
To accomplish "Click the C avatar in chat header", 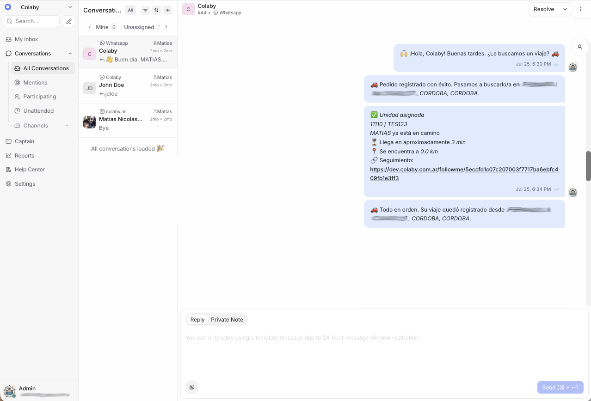I will tap(188, 9).
